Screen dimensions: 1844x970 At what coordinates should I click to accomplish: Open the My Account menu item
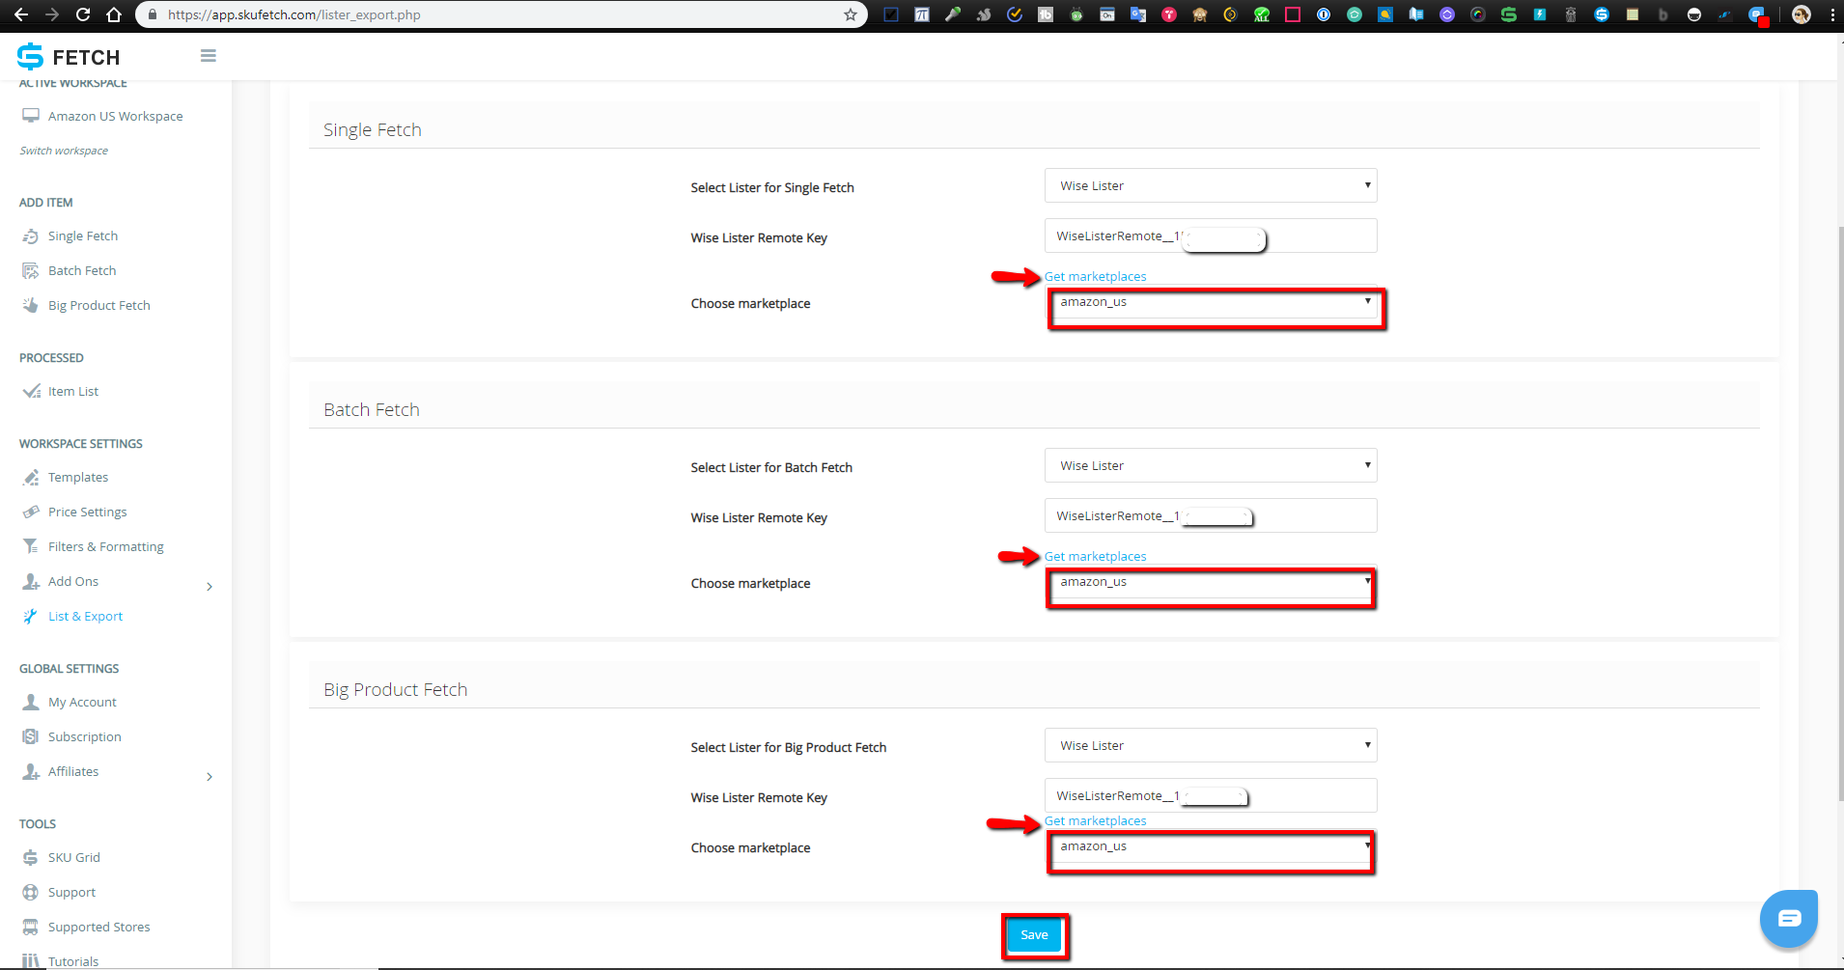coord(82,703)
